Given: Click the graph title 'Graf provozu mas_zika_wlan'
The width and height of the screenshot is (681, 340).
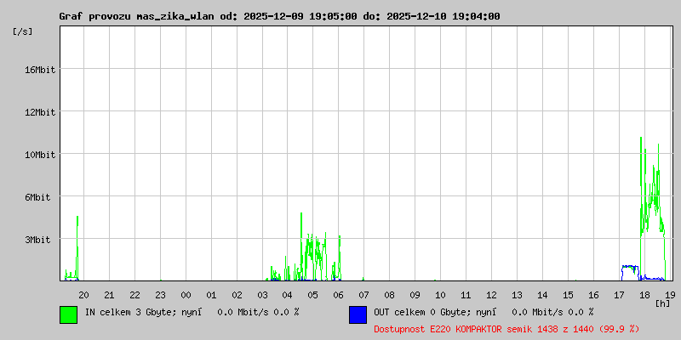Looking at the screenshot, I should (136, 16).
